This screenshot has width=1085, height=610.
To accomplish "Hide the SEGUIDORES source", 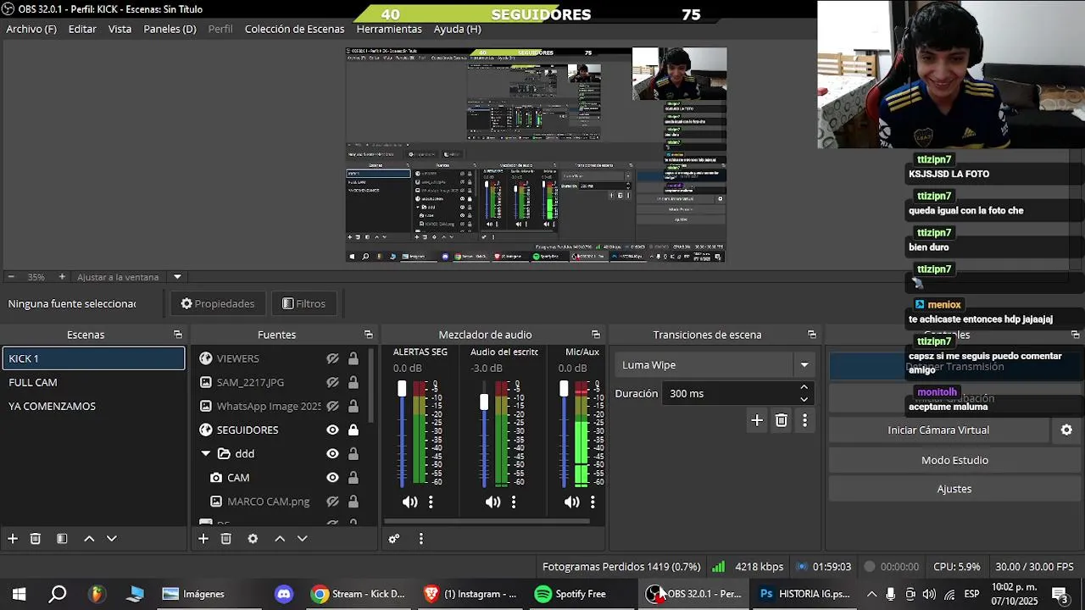I will 333,430.
